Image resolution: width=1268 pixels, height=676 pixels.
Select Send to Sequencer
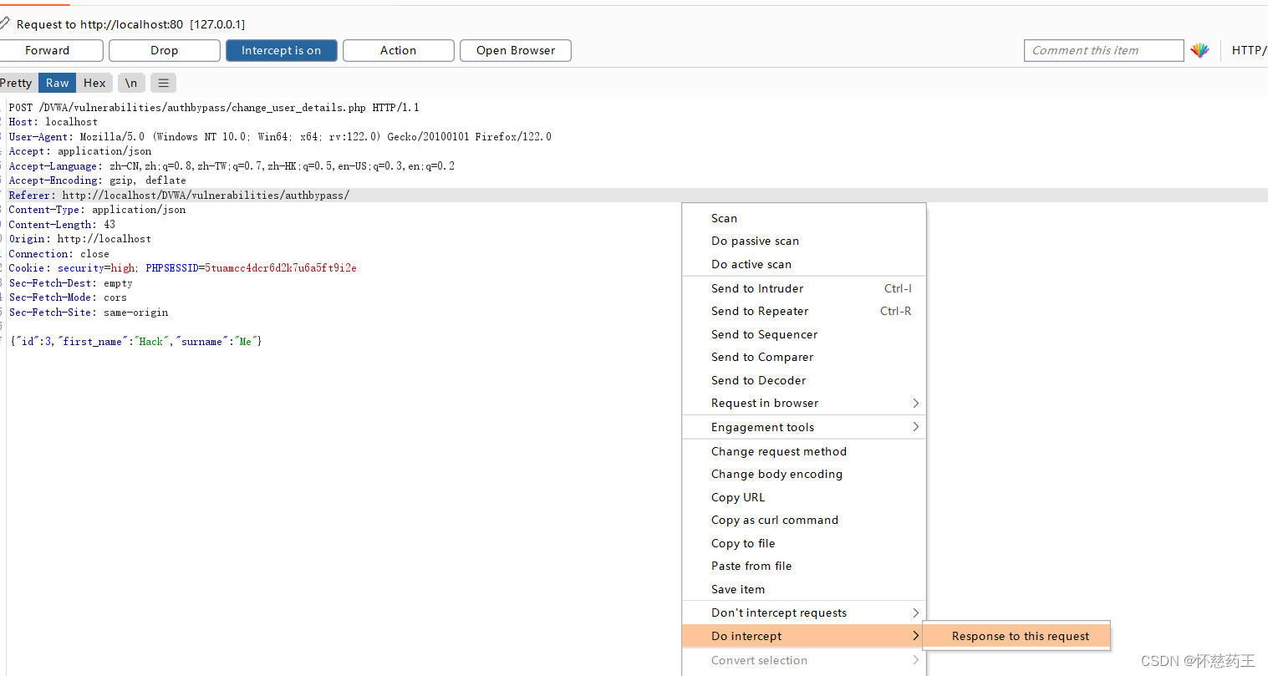[804, 334]
